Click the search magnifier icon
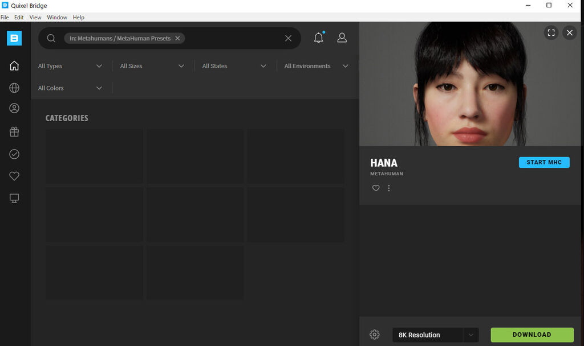 click(51, 38)
